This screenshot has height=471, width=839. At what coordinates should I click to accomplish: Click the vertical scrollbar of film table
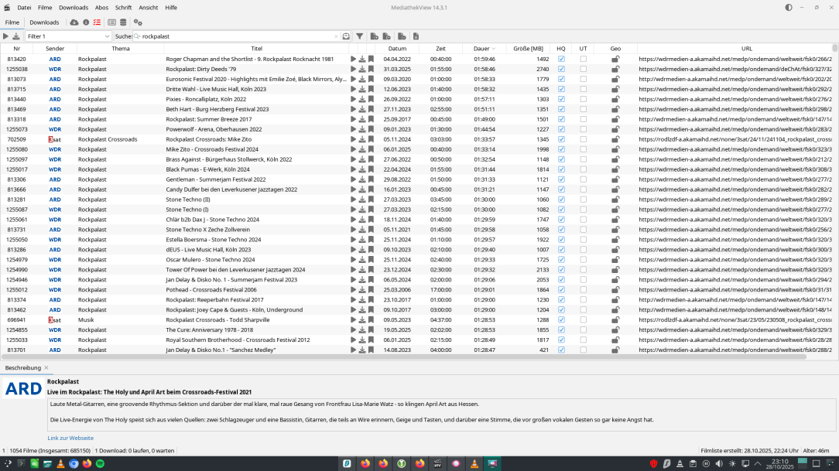[x=835, y=48]
